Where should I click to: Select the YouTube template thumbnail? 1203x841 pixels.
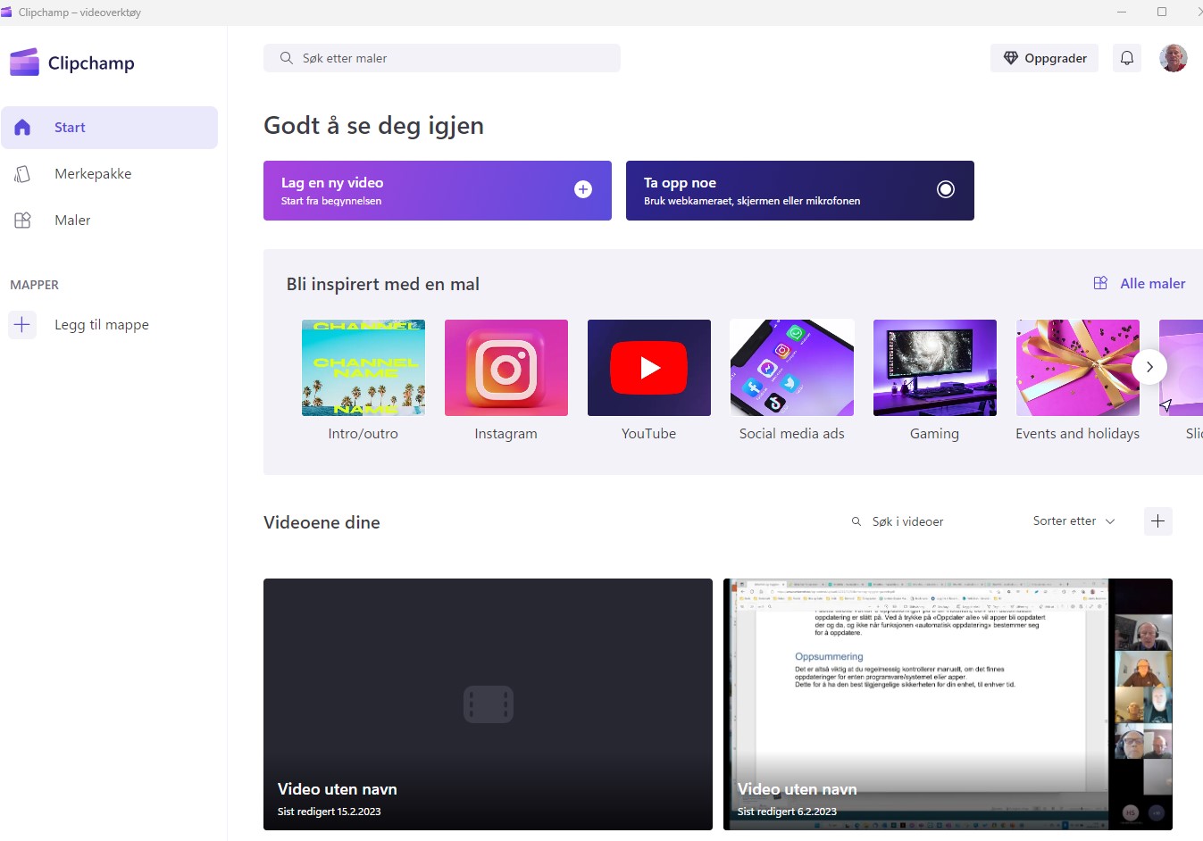[x=648, y=368]
